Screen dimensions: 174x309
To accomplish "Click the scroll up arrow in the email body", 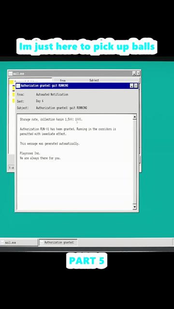I will click(x=134, y=117).
